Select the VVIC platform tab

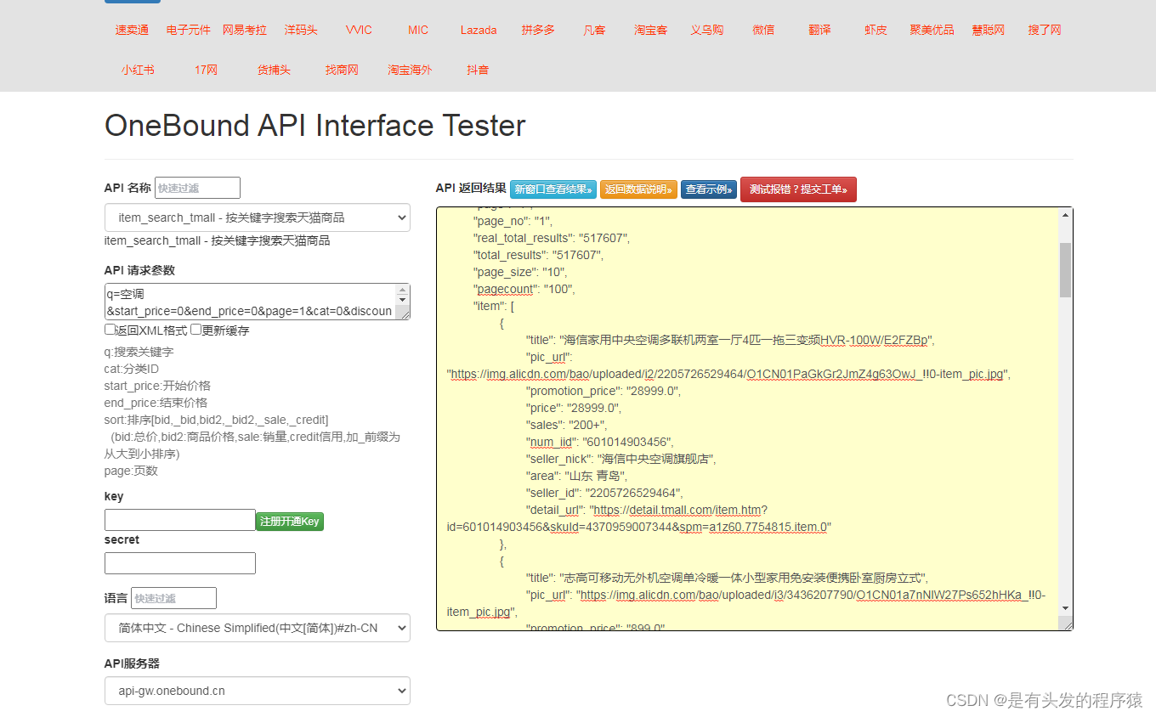359,30
